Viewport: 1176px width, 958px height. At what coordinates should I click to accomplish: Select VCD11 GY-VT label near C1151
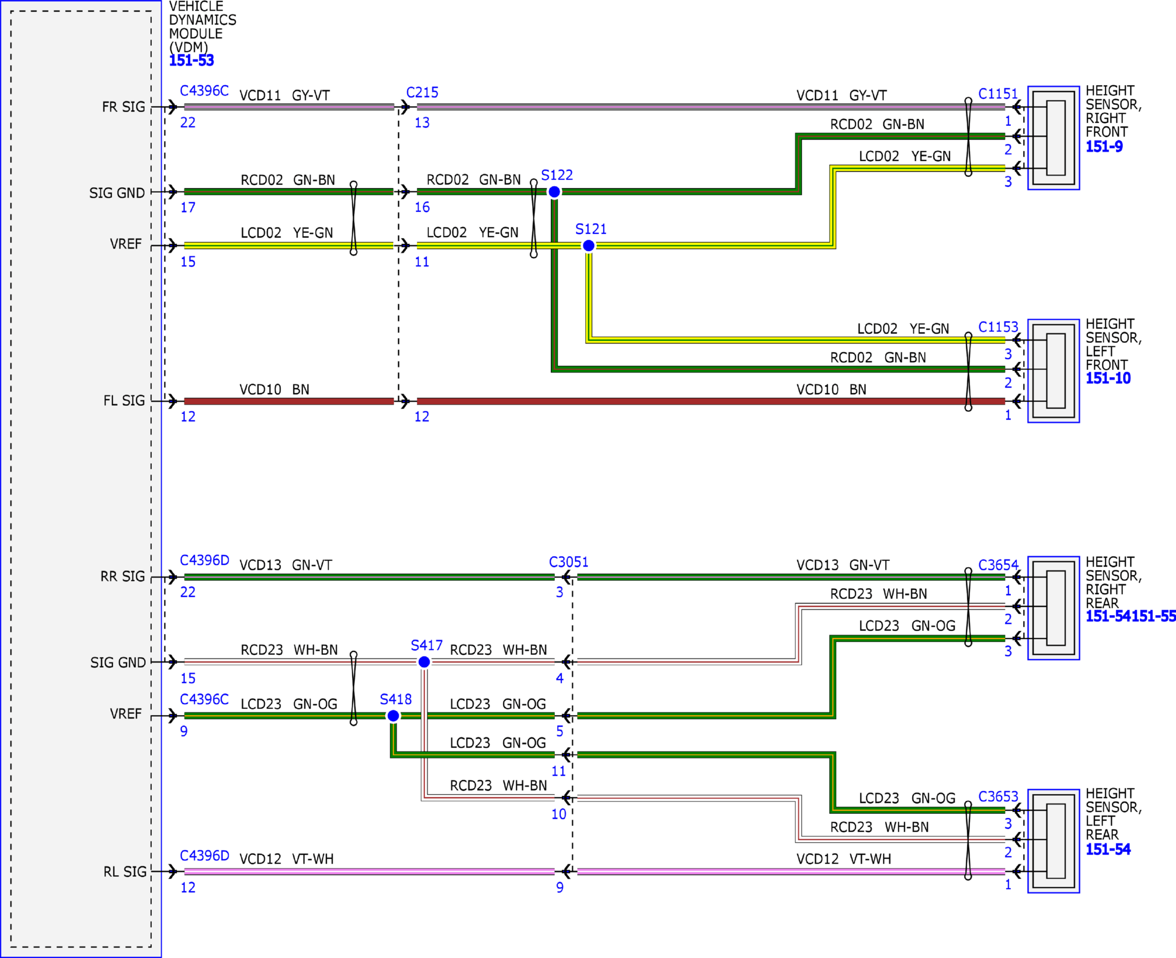click(x=841, y=96)
